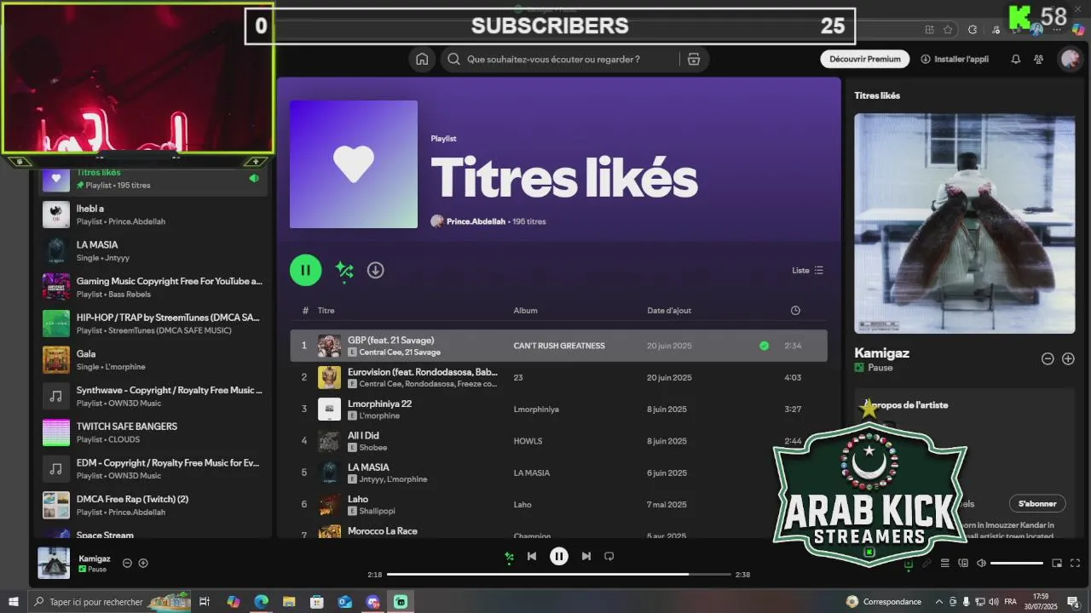1091x613 pixels.
Task: Open Gala single in the sidebar
Action: (x=153, y=360)
